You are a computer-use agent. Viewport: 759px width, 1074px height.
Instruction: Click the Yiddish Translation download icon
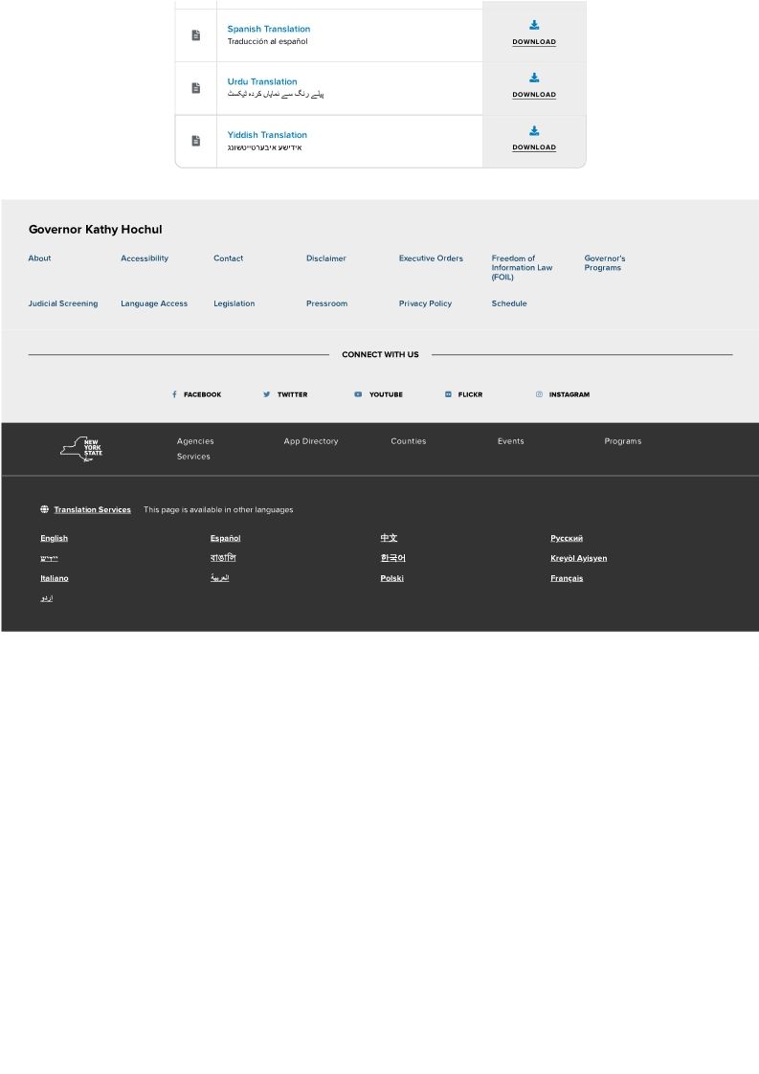click(534, 131)
